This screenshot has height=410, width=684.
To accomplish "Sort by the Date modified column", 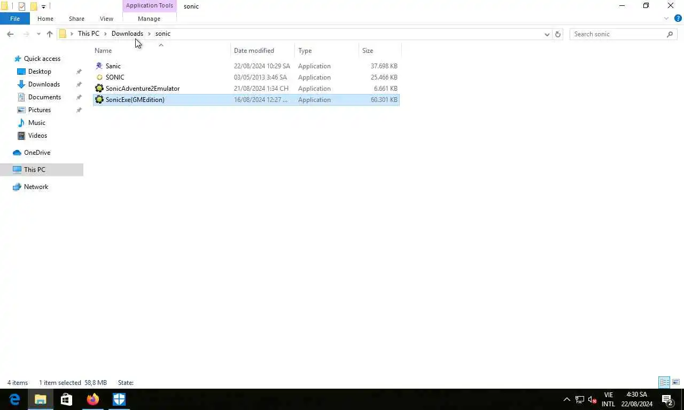I will point(263,51).
